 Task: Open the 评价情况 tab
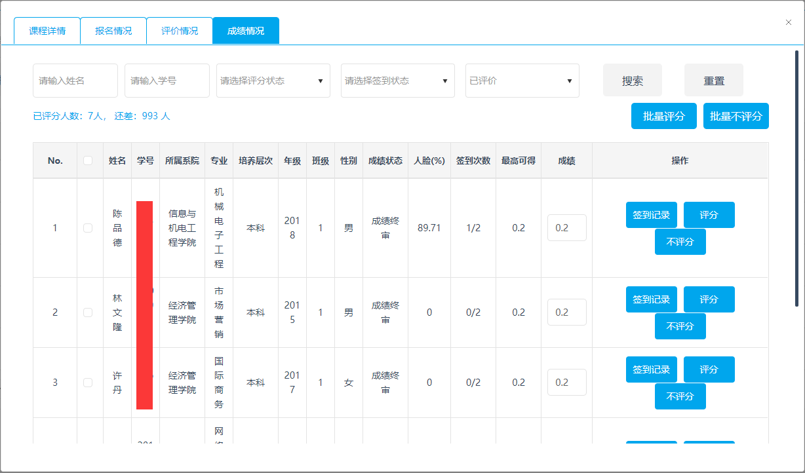[x=180, y=31]
